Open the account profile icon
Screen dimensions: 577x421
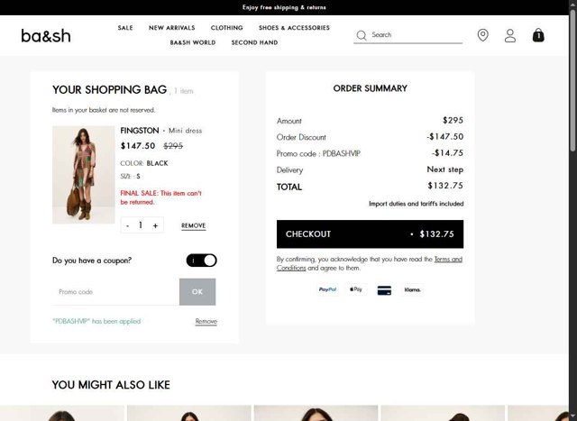(x=510, y=36)
